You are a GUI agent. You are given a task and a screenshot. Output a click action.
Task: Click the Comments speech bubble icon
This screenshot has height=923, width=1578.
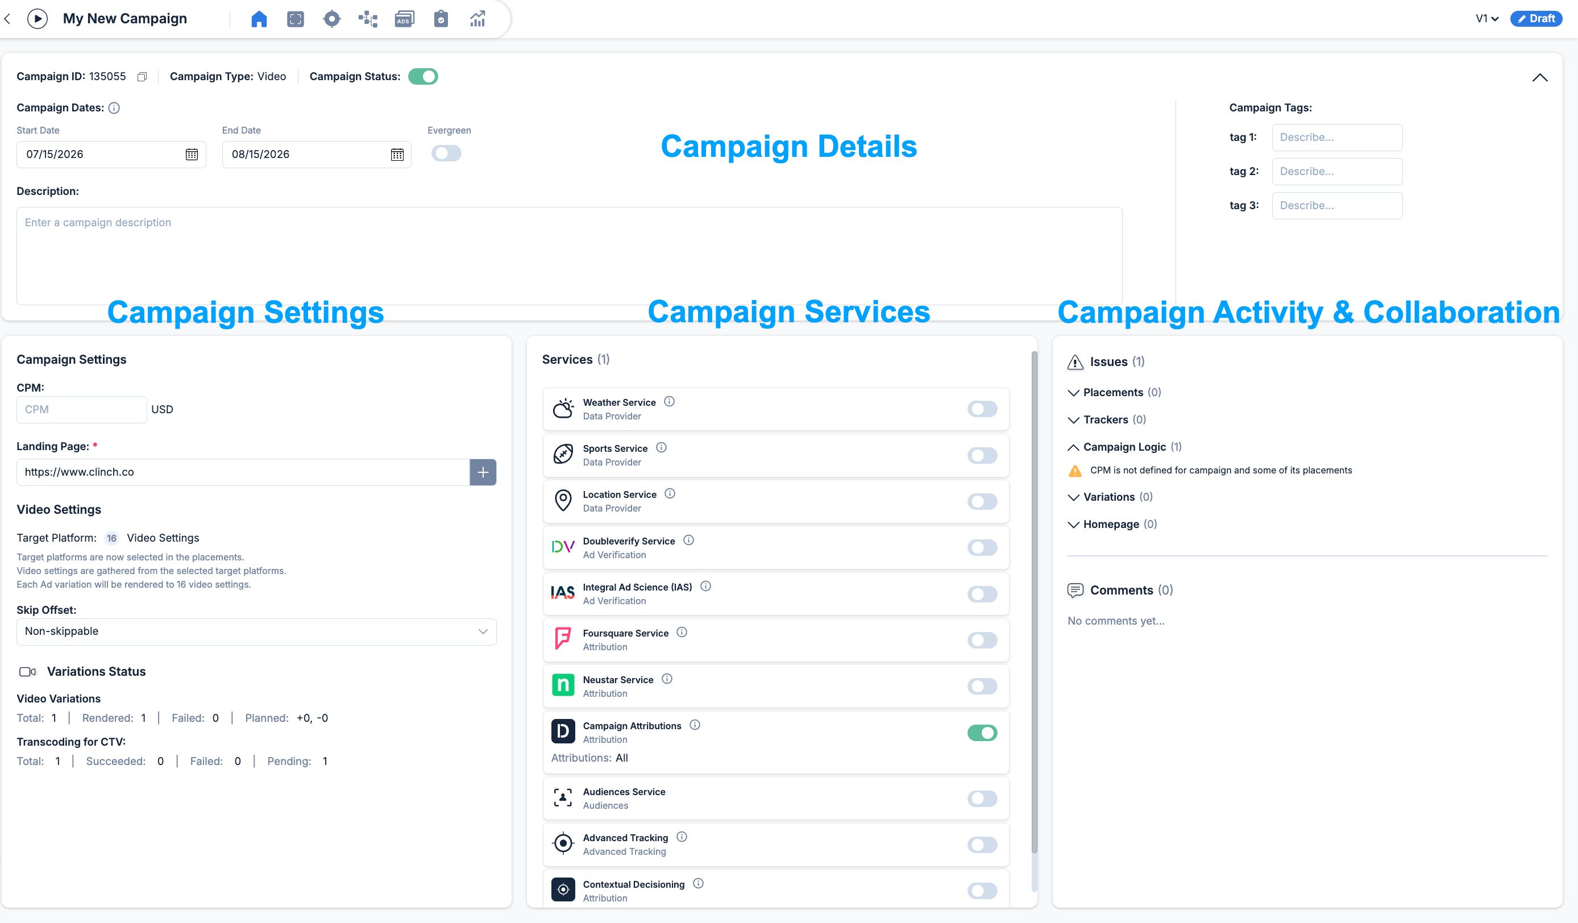coord(1075,591)
